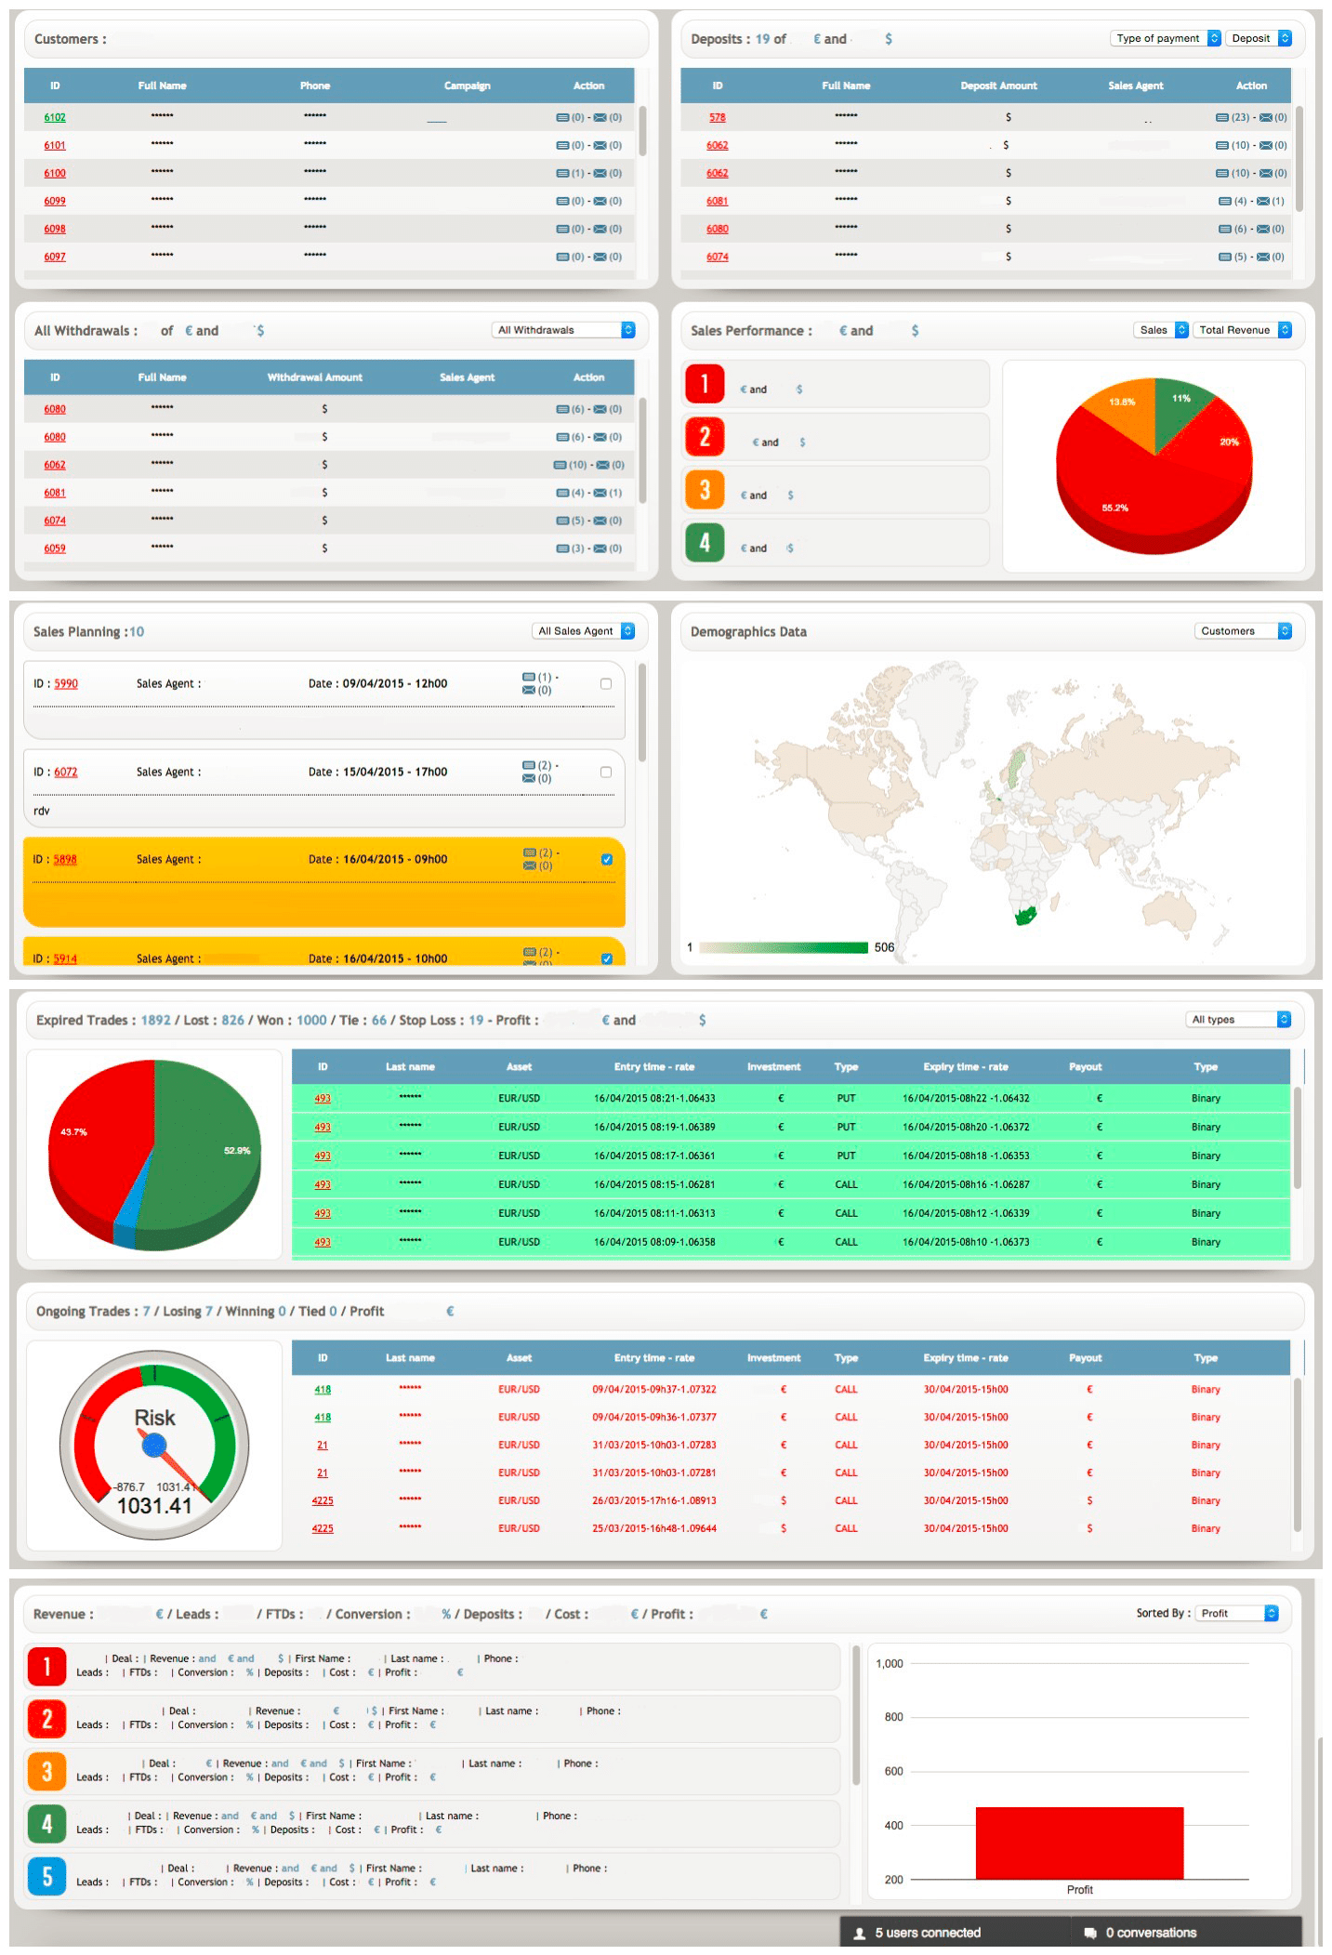
Task: Click mail icon in withdrawal 6081 row
Action: pos(600,494)
